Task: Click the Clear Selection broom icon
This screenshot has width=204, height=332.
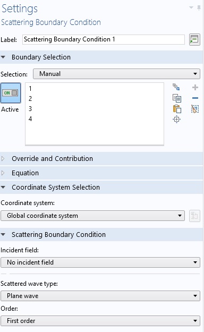Action: click(x=195, y=109)
